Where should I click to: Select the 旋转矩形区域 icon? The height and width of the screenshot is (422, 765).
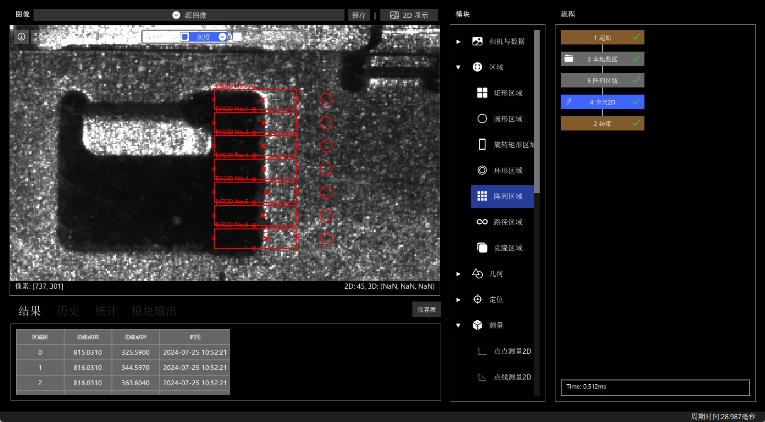482,144
